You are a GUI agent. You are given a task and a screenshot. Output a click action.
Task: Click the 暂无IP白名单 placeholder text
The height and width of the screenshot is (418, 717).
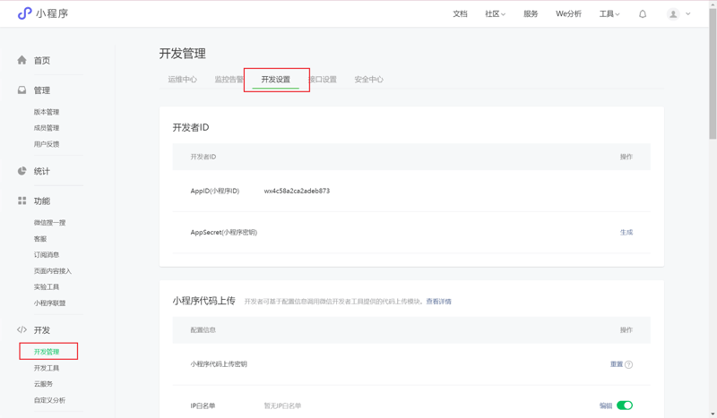(x=282, y=405)
